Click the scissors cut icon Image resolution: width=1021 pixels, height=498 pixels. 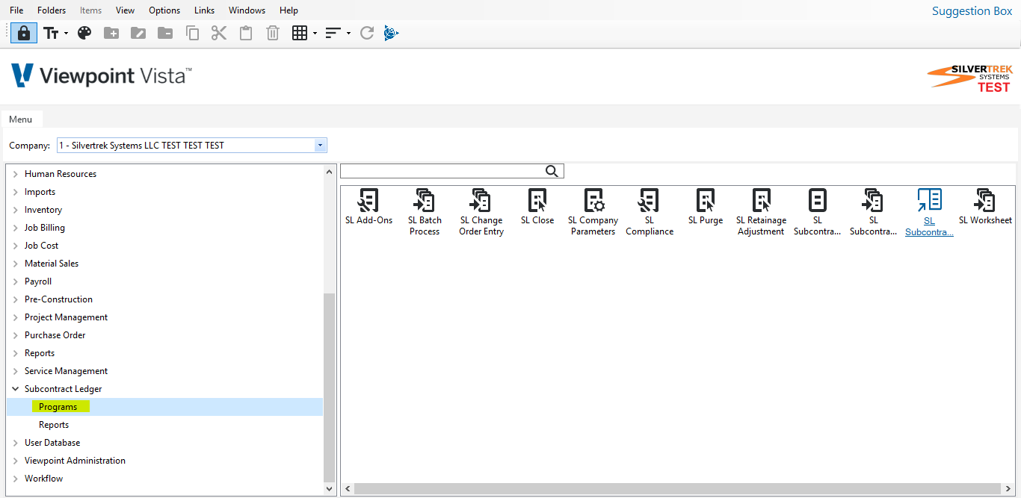pyautogui.click(x=219, y=33)
